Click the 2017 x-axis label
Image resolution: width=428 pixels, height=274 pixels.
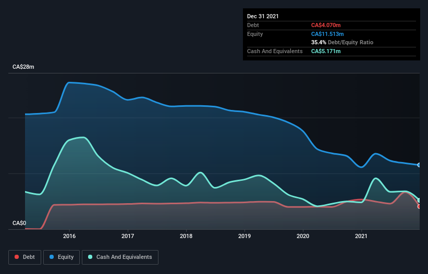point(128,236)
